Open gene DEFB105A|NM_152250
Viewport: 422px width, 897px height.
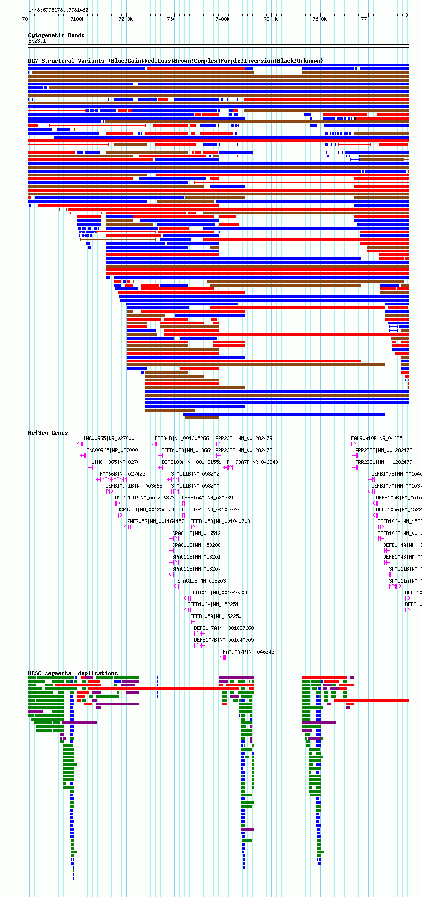216,616
